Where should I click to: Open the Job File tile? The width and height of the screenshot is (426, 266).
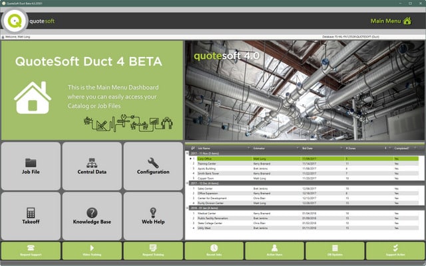click(31, 166)
